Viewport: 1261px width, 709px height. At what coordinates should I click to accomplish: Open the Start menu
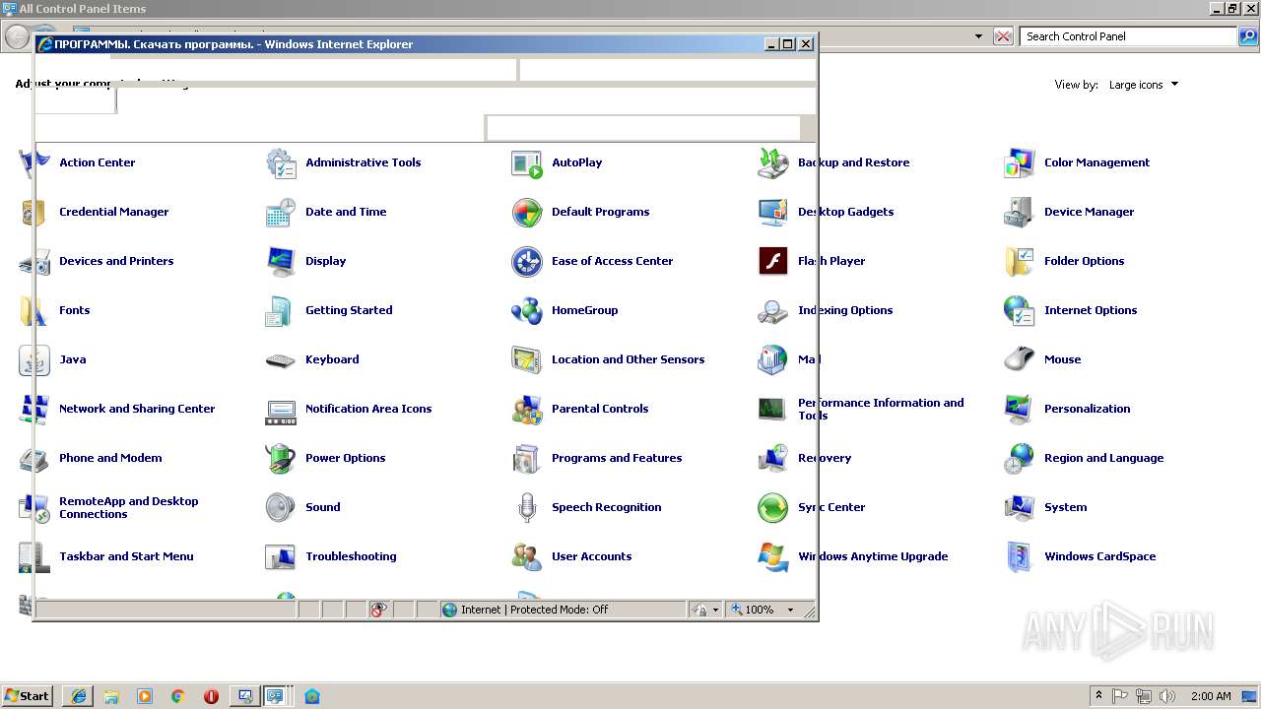tap(28, 696)
